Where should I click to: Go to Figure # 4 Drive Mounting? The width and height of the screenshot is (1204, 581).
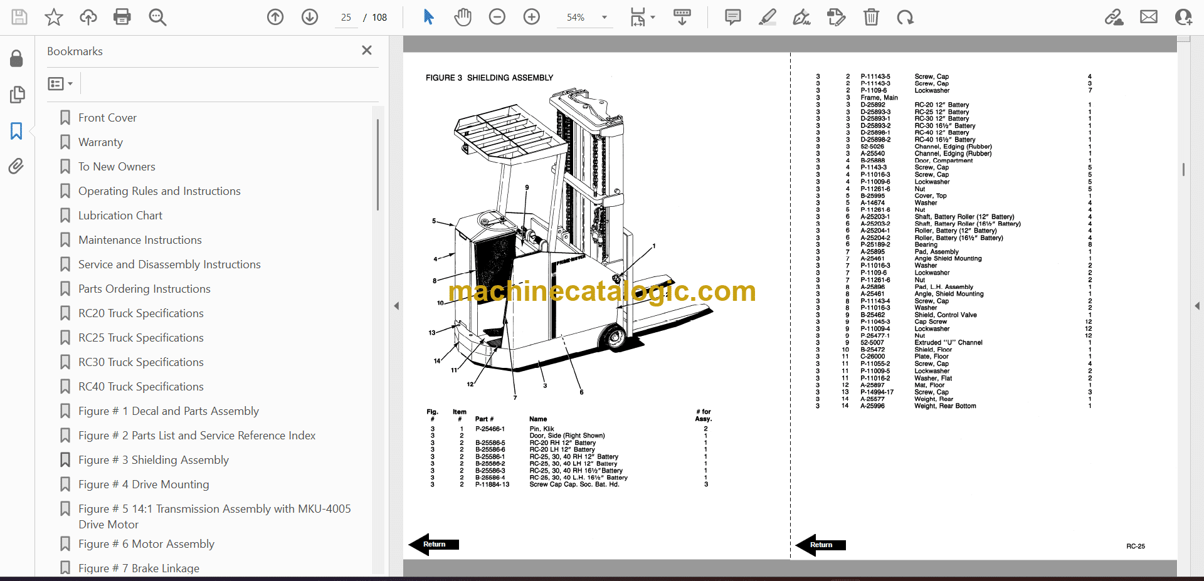coord(144,484)
